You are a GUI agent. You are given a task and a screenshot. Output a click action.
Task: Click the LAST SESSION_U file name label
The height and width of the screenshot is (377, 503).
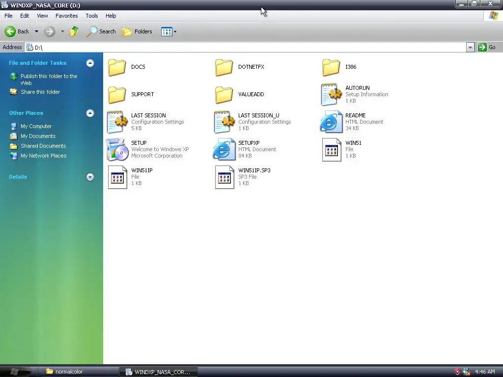click(x=258, y=115)
